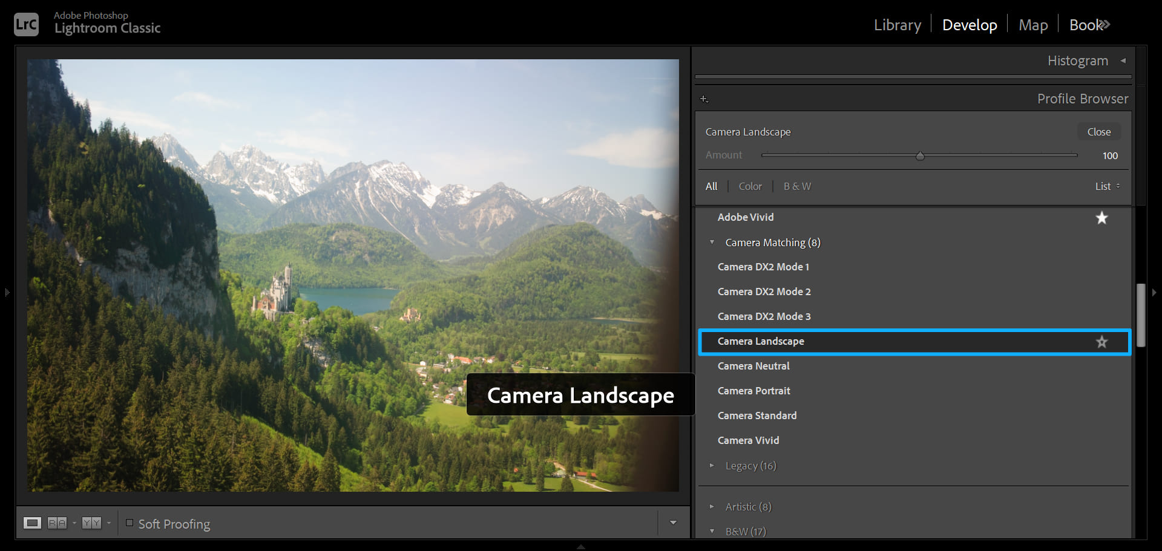
Task: Click the Y|Y reference view icon
Action: pyautogui.click(x=91, y=523)
